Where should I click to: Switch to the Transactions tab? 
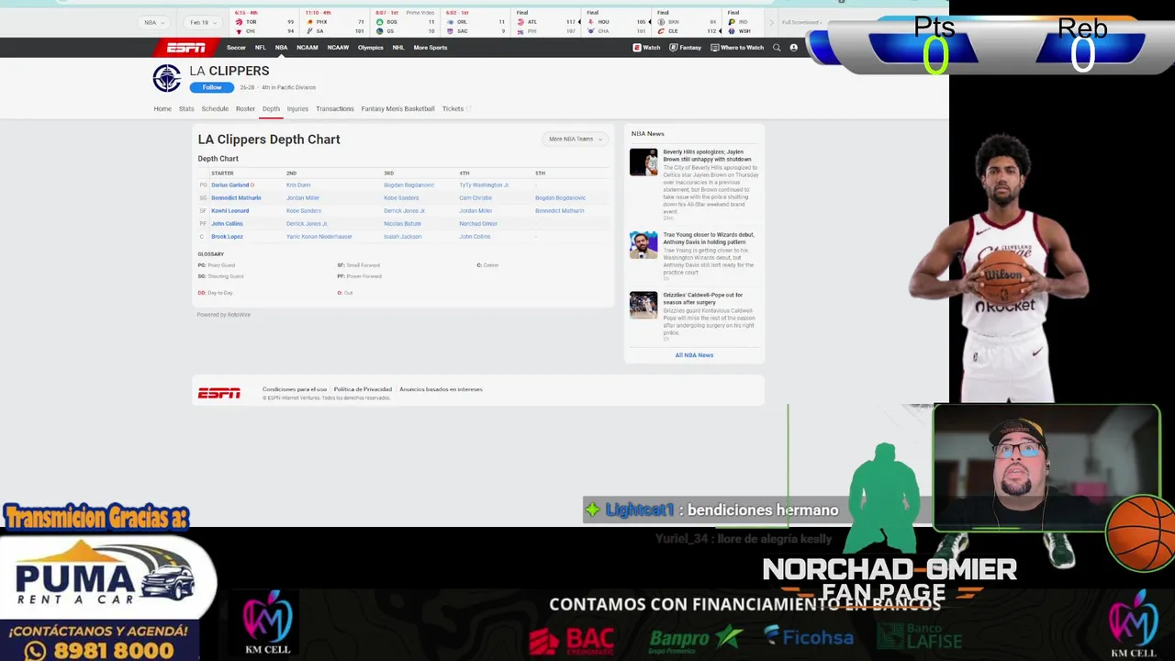(x=335, y=108)
